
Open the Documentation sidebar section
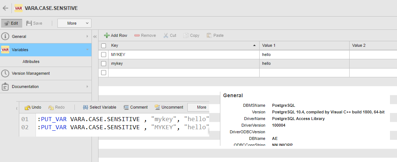coord(46,87)
